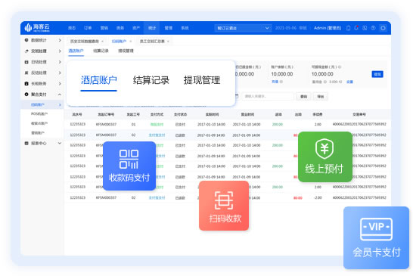Click the info icon beside blue 充值 link

[x=281, y=82]
